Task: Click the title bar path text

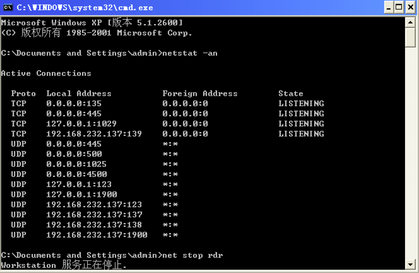Action: point(85,7)
